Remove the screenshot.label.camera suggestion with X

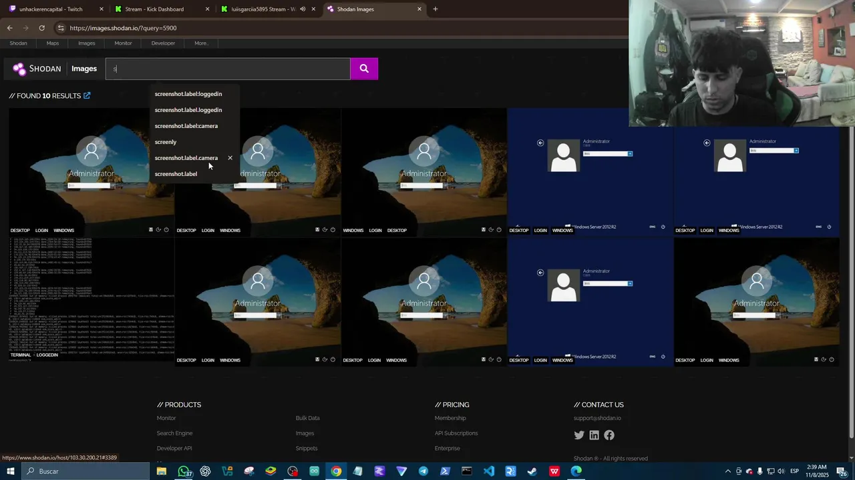pyautogui.click(x=230, y=158)
